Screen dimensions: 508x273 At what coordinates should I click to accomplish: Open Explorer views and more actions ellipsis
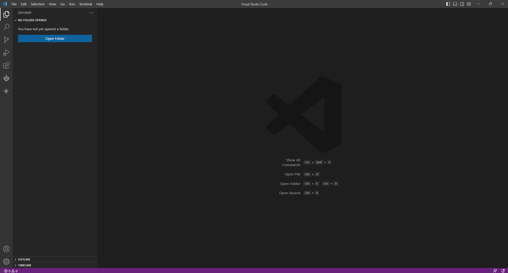click(x=91, y=13)
